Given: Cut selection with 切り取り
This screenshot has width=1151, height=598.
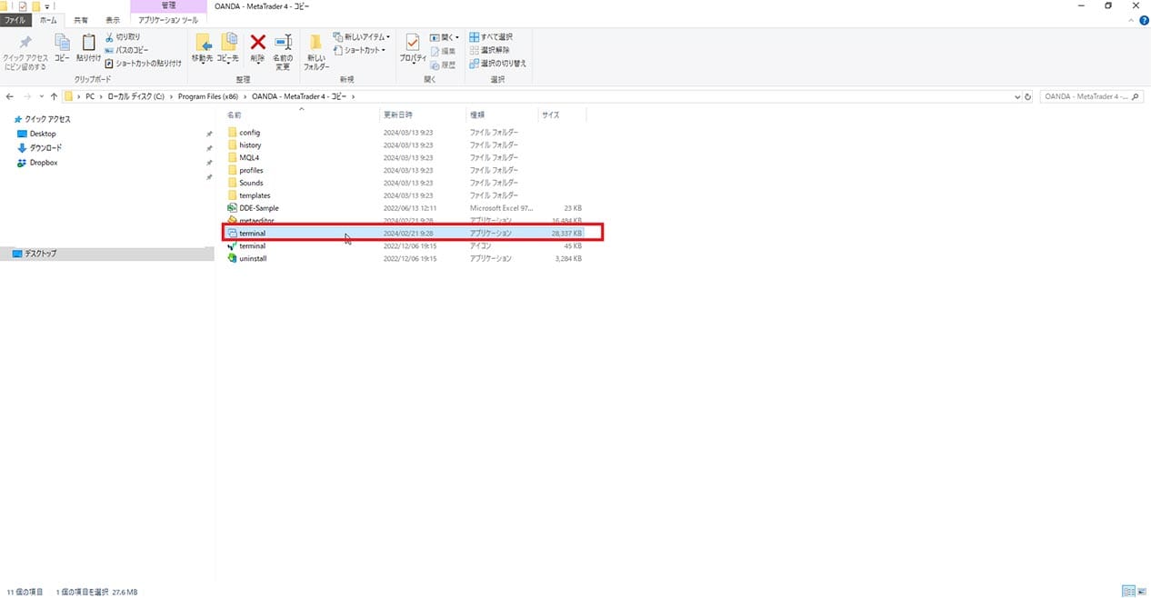Looking at the screenshot, I should (x=123, y=37).
